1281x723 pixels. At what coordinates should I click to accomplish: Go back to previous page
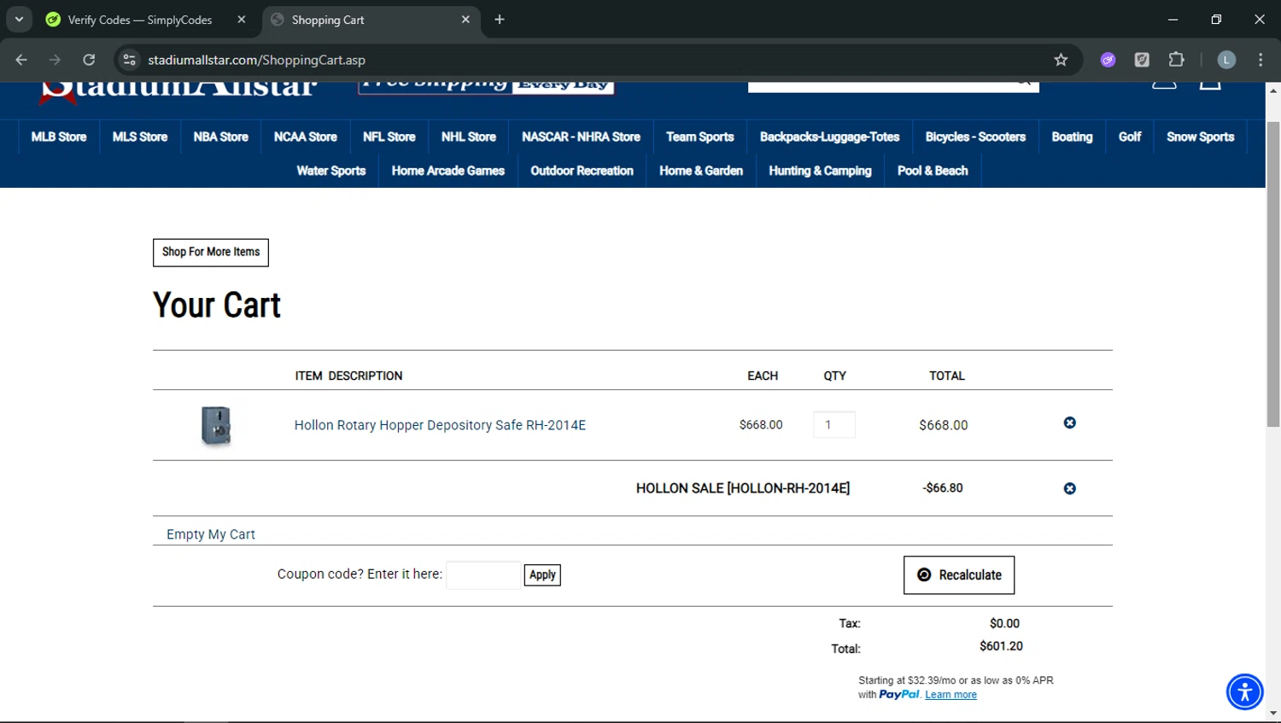(x=21, y=60)
